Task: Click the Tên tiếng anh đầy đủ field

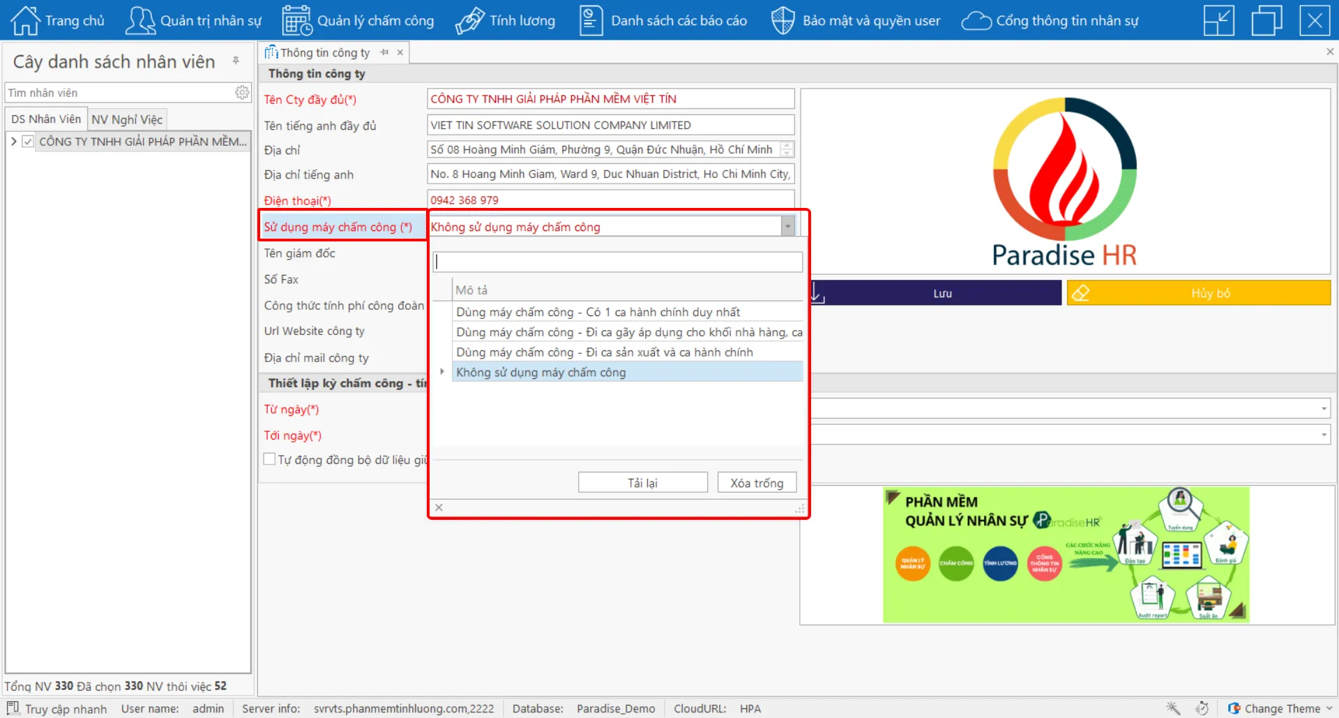Action: pos(610,125)
